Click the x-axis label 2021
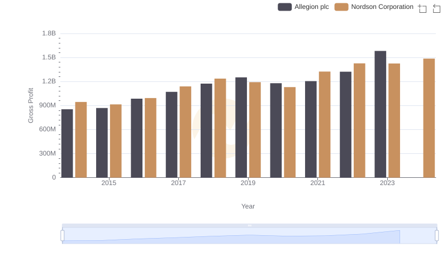447x257 pixels. coord(317,183)
